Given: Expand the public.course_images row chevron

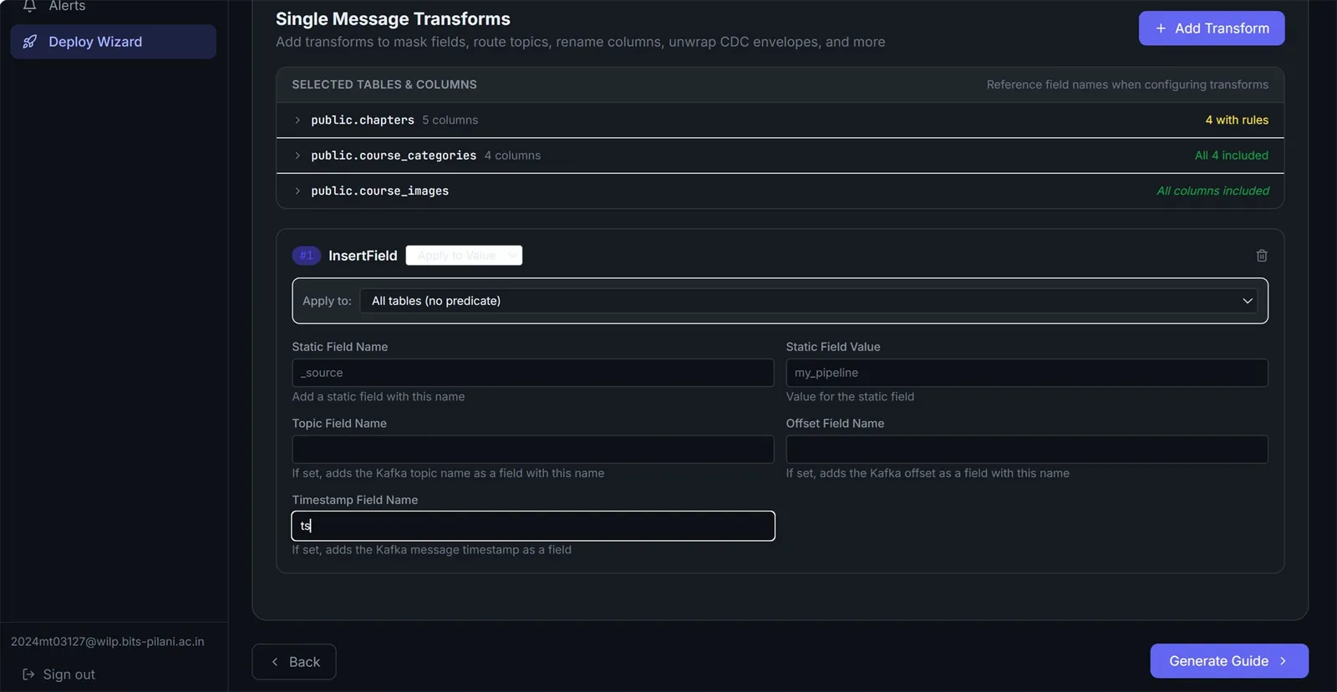Looking at the screenshot, I should click(297, 191).
